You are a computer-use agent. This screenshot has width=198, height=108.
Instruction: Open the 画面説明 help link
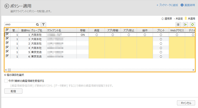coord(190,5)
